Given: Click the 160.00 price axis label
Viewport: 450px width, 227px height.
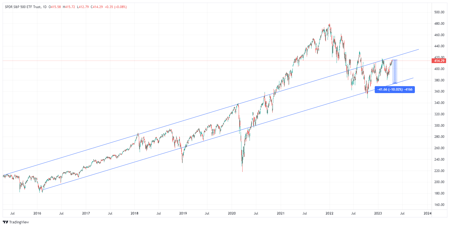Looking at the screenshot, I should click(439, 205).
